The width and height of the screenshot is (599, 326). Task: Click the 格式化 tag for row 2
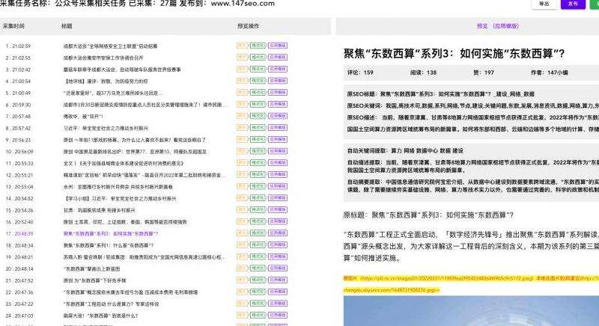(x=258, y=57)
